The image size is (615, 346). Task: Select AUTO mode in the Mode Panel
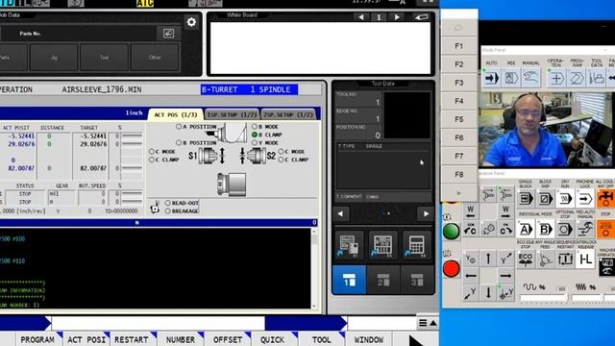491,78
